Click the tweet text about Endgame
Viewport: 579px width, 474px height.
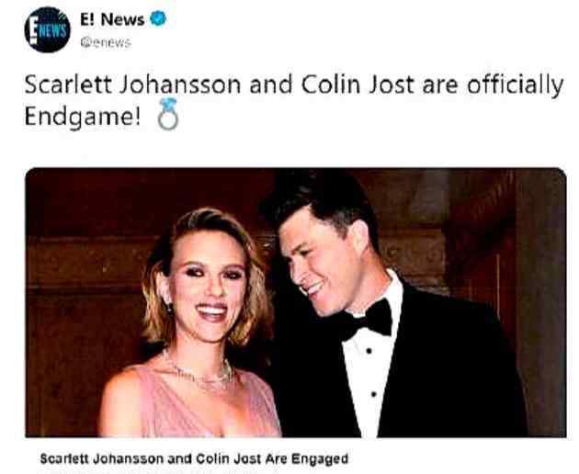pyautogui.click(x=293, y=100)
